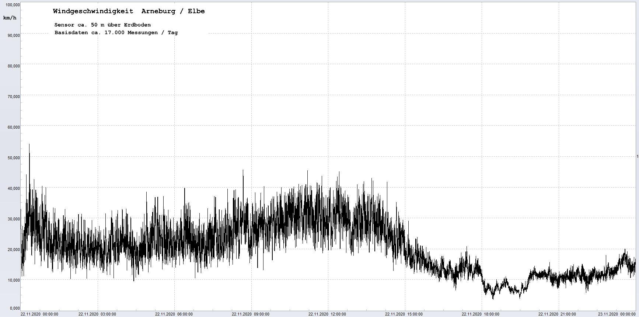Click the 90,000 y-axis label
Viewport: 639px width, 317px height.
[x=14, y=35]
